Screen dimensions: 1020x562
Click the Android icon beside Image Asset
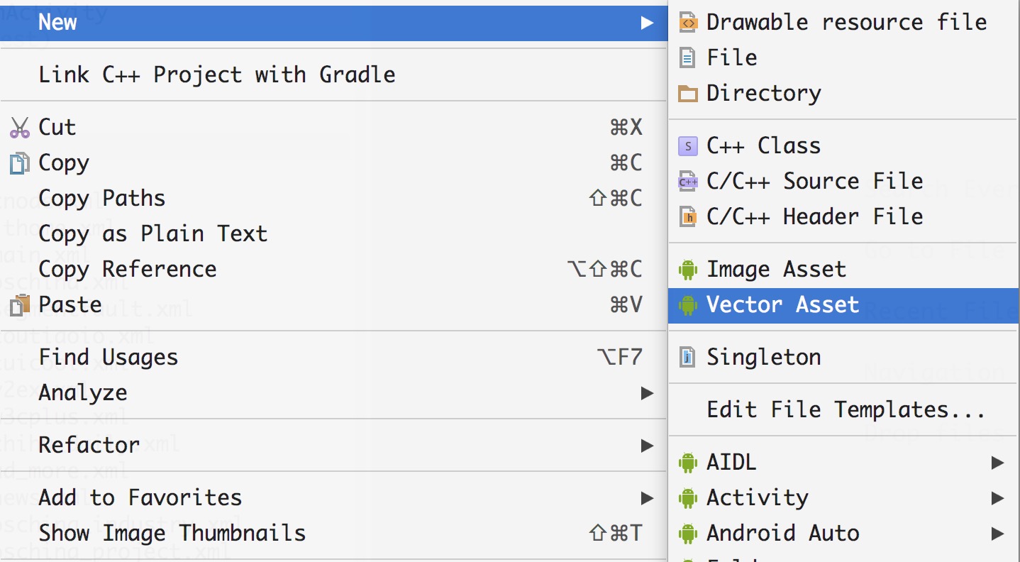click(688, 270)
